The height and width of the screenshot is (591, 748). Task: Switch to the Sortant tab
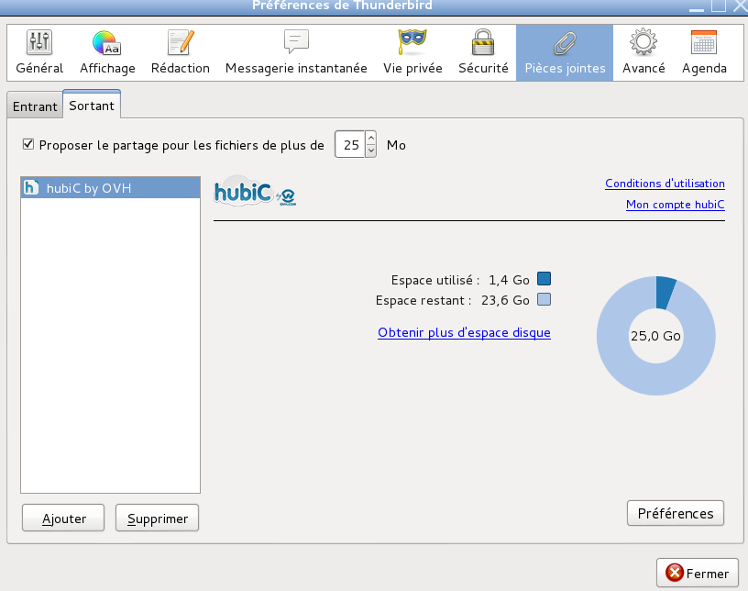(92, 105)
